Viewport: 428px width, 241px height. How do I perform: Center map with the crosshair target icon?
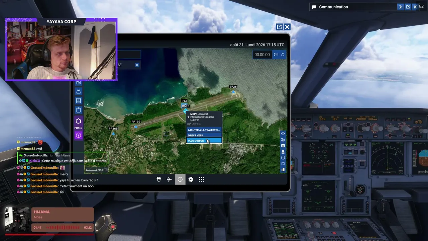(283, 134)
